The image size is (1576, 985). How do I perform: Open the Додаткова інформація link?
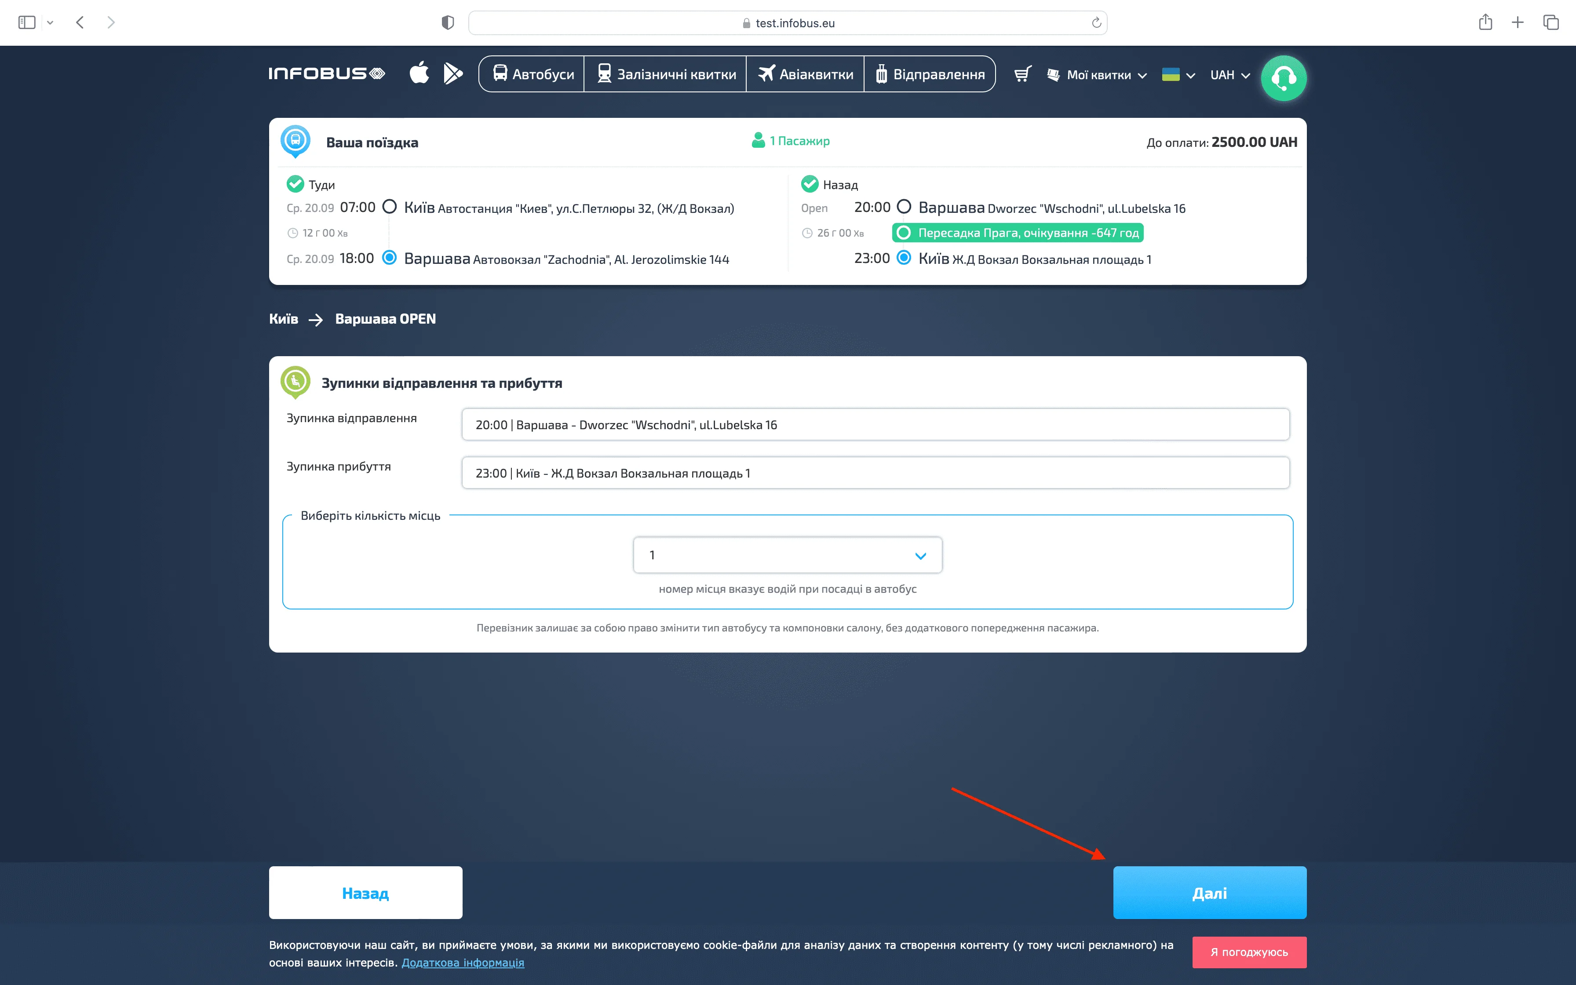(463, 962)
